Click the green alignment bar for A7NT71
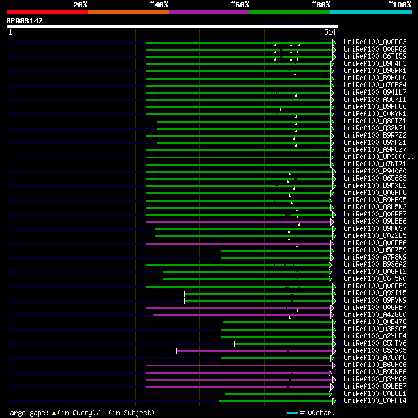 click(238, 165)
